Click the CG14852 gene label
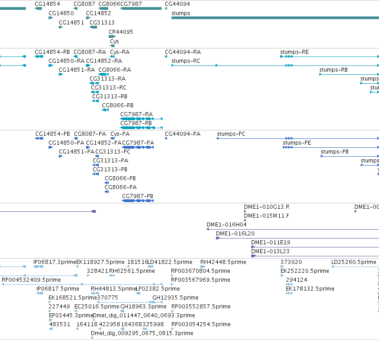 coord(98,13)
